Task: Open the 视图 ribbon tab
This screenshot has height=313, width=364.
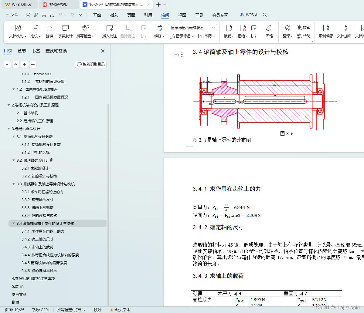Action: coord(182,15)
